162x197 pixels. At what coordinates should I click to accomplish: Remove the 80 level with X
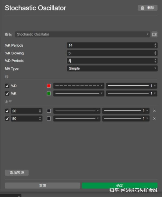tap(154, 118)
